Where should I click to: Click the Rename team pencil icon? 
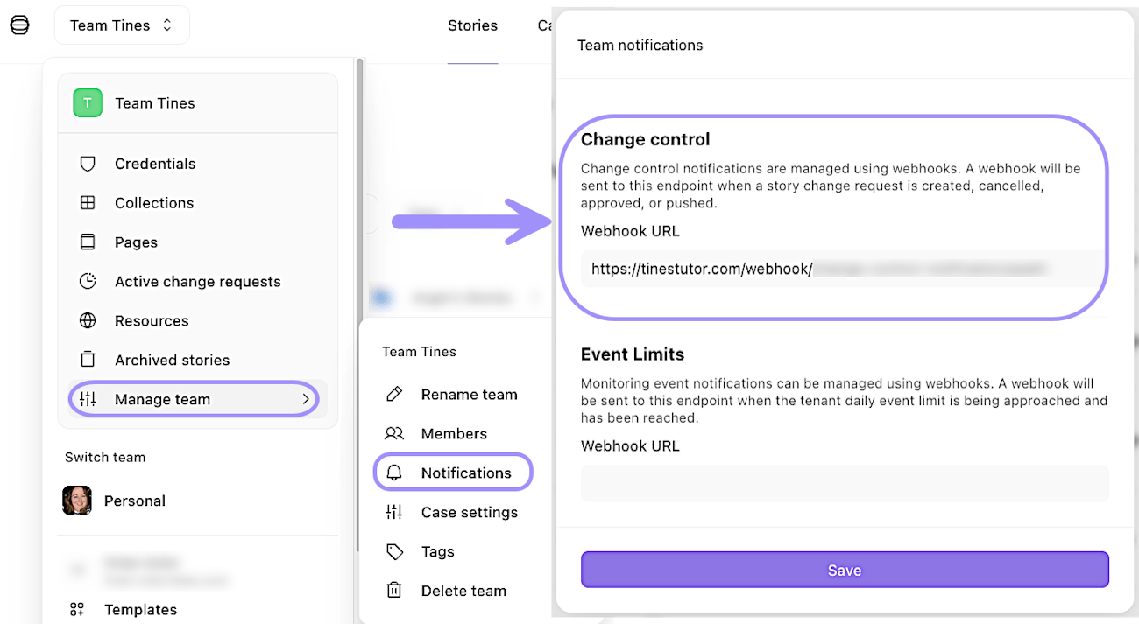pos(394,395)
